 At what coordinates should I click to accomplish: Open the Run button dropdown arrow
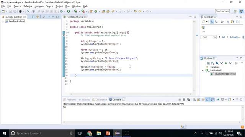(72, 11)
